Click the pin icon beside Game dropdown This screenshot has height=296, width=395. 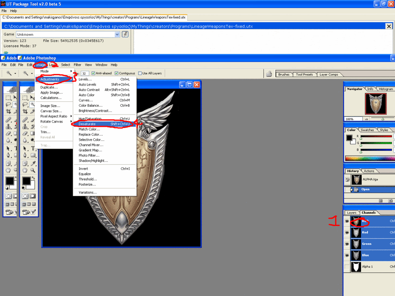tap(125, 34)
